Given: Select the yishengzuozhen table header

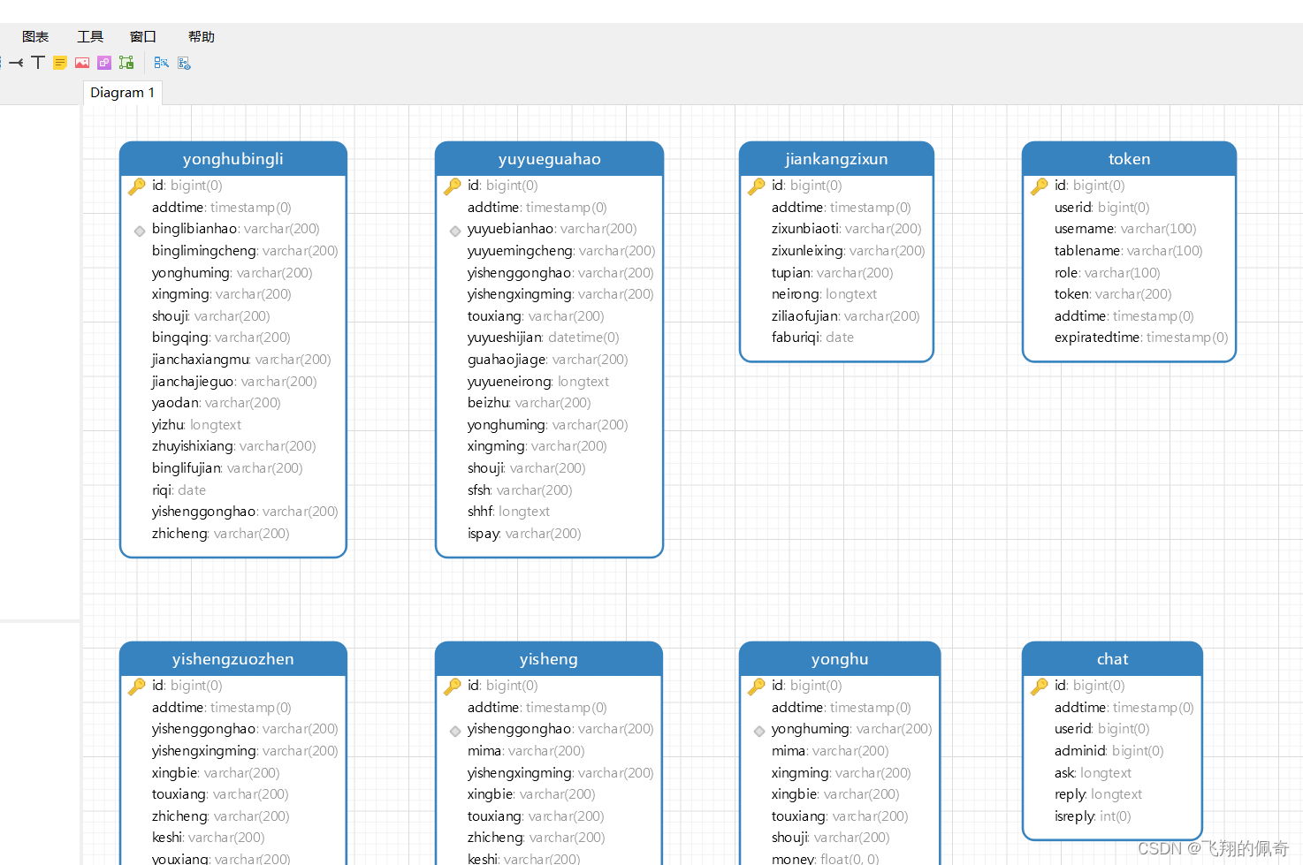Looking at the screenshot, I should (x=233, y=659).
